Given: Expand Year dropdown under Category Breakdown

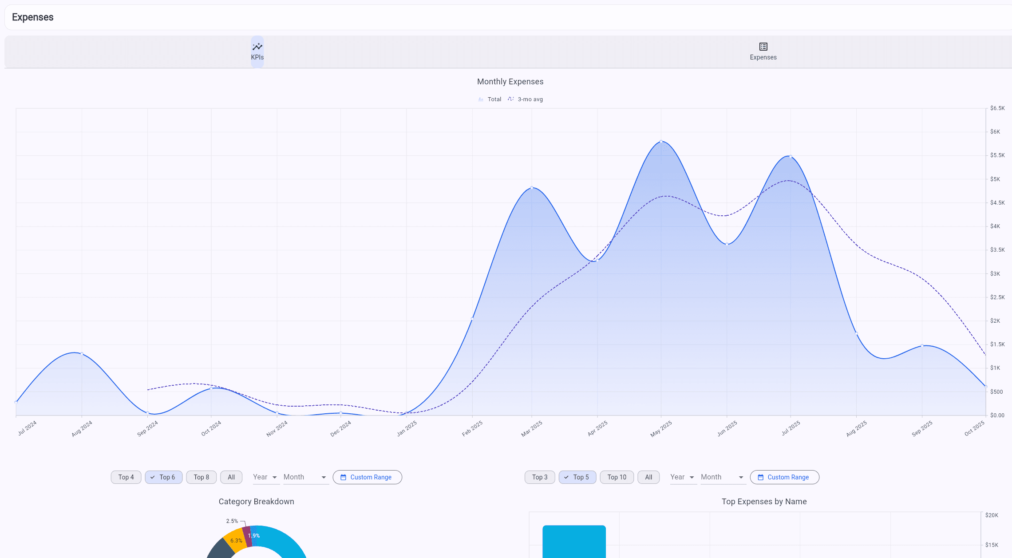Looking at the screenshot, I should pyautogui.click(x=265, y=477).
